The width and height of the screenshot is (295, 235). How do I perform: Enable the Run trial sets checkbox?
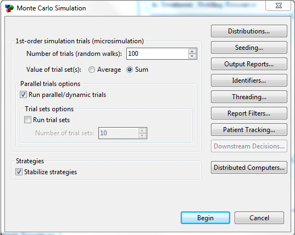27,119
